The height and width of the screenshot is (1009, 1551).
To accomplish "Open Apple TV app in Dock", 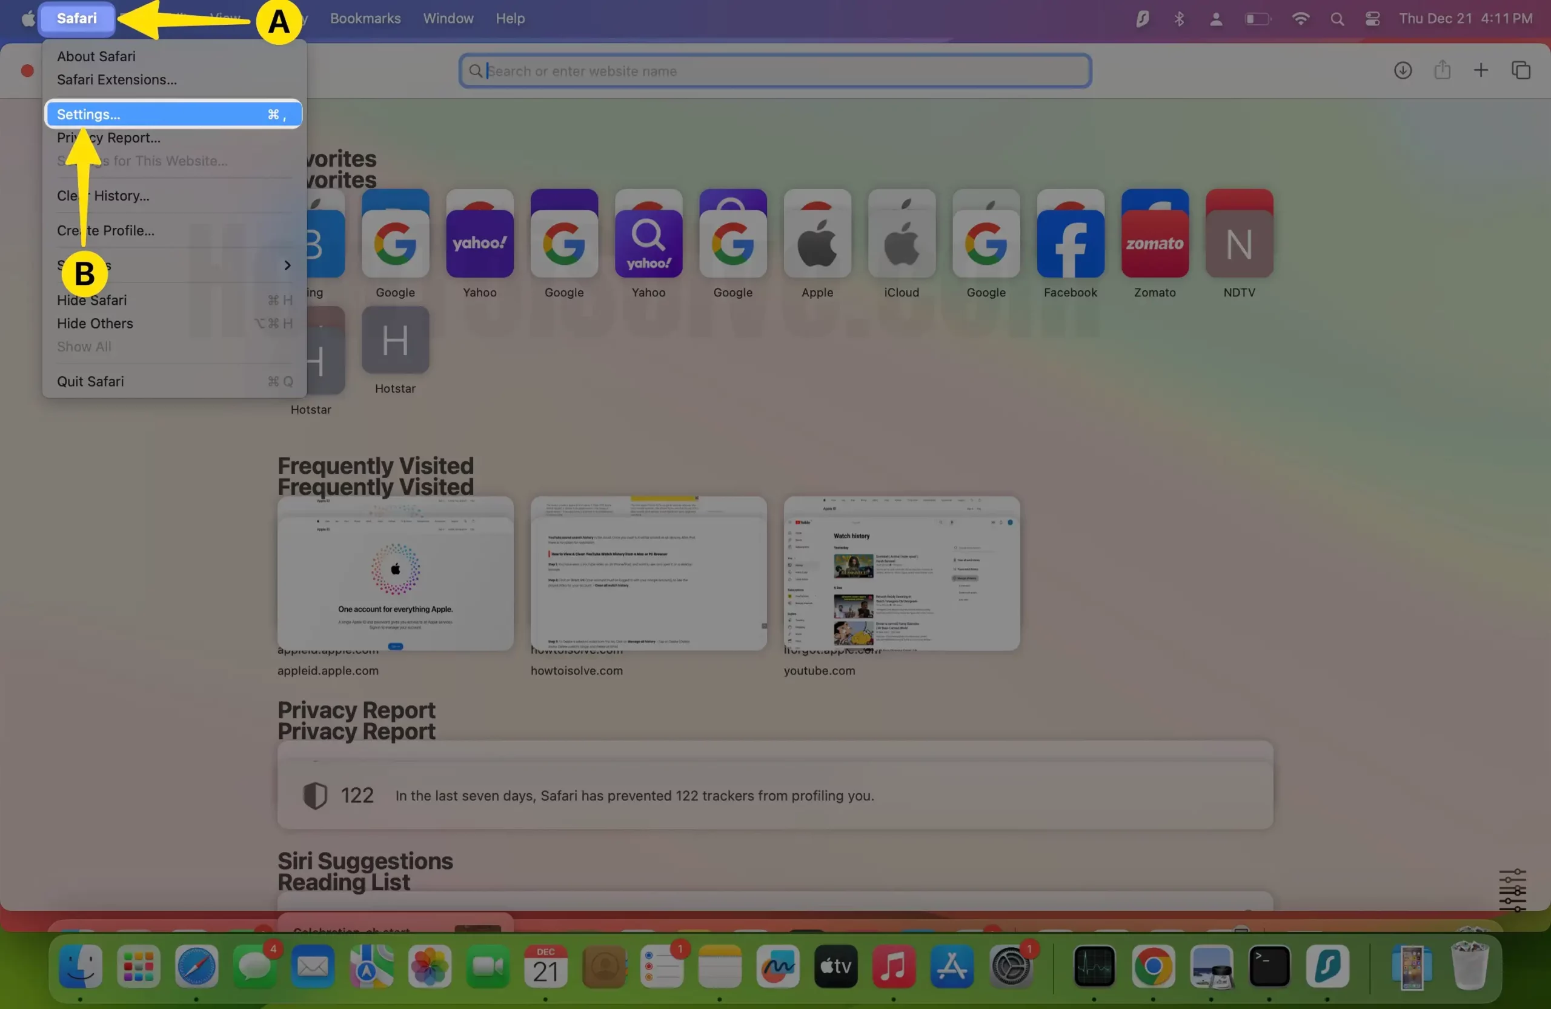I will (835, 966).
